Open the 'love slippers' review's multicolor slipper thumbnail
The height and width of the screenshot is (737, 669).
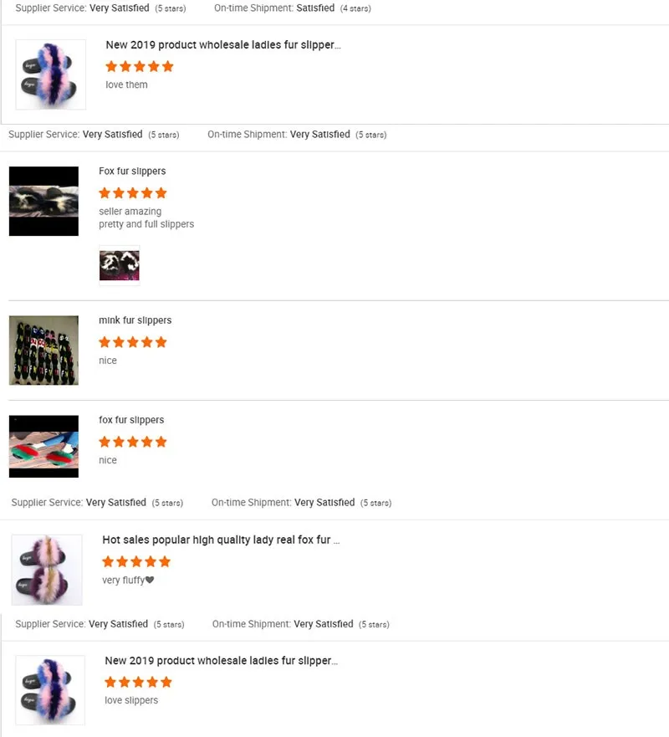[x=50, y=690]
